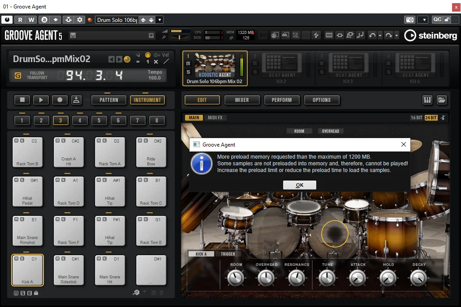Viewport: 461px width, 307px height.
Task: Open the Perform tab
Action: (x=282, y=100)
